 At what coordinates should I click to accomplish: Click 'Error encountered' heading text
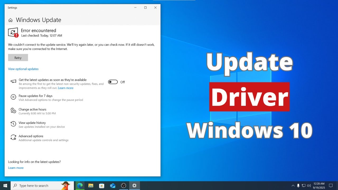39,31
